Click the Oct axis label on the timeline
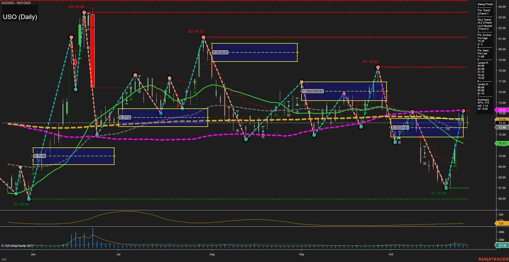This screenshot has width=509, height=262. click(391, 255)
